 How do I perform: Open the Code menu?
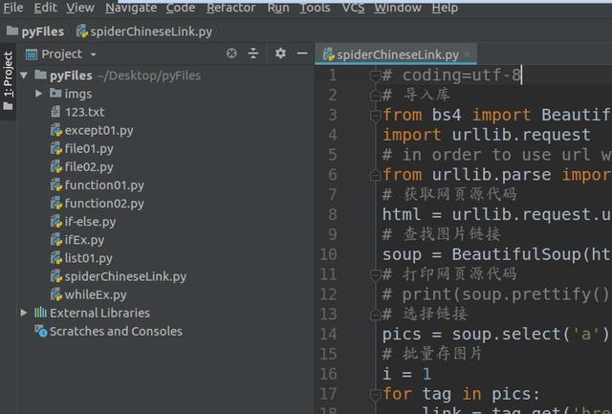181,8
